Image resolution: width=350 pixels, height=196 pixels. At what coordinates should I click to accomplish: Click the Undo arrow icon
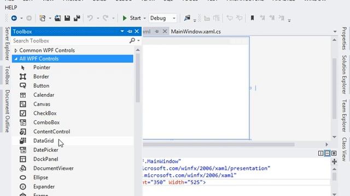90,18
